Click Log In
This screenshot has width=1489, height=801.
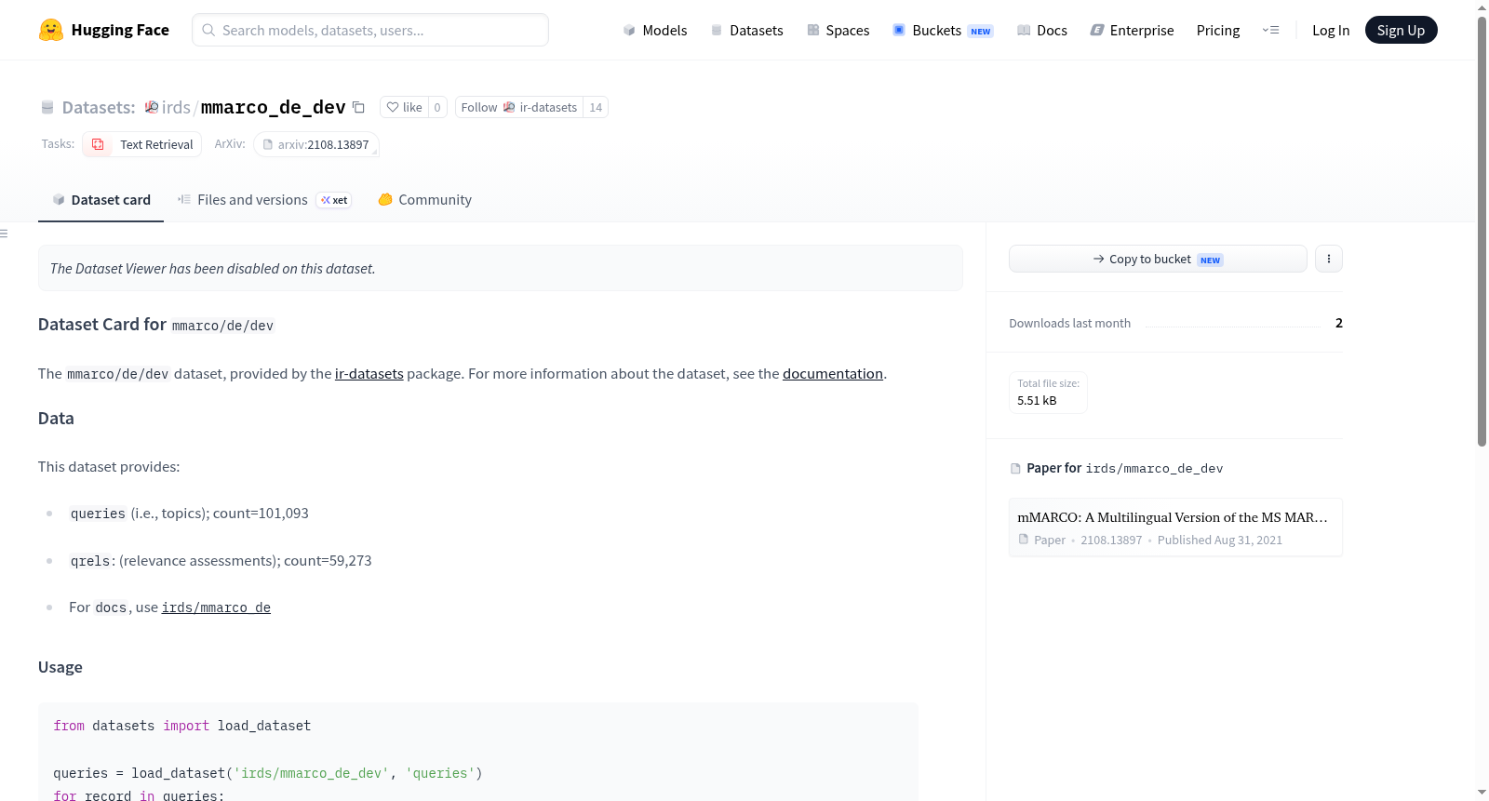pyautogui.click(x=1331, y=31)
